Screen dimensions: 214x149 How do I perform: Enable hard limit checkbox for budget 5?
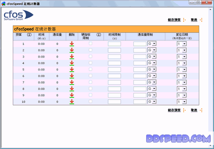tap(91, 69)
